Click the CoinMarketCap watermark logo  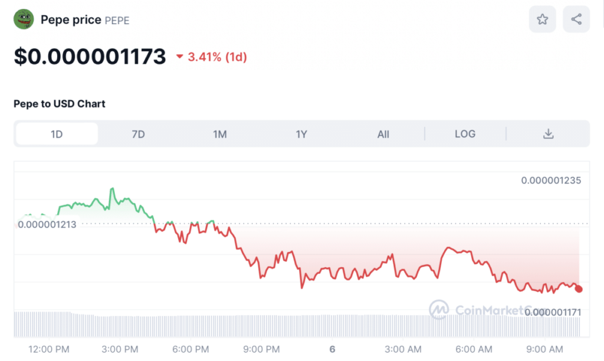[438, 309]
